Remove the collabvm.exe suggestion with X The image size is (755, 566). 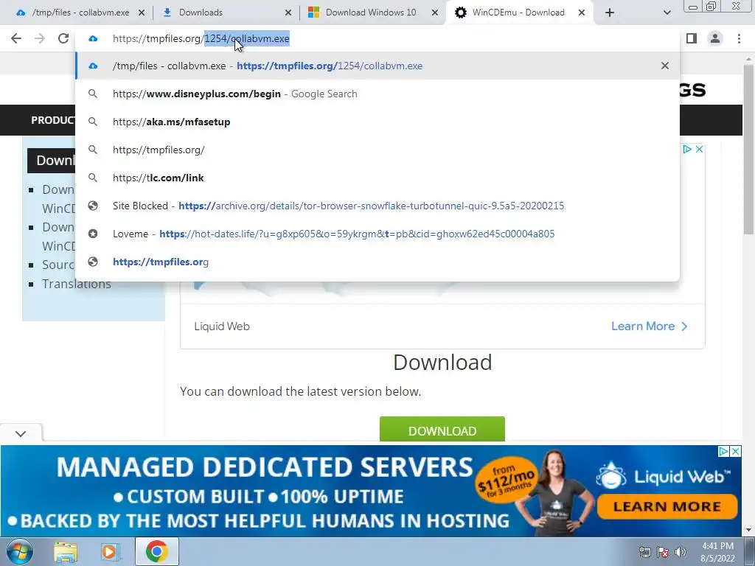[665, 66]
